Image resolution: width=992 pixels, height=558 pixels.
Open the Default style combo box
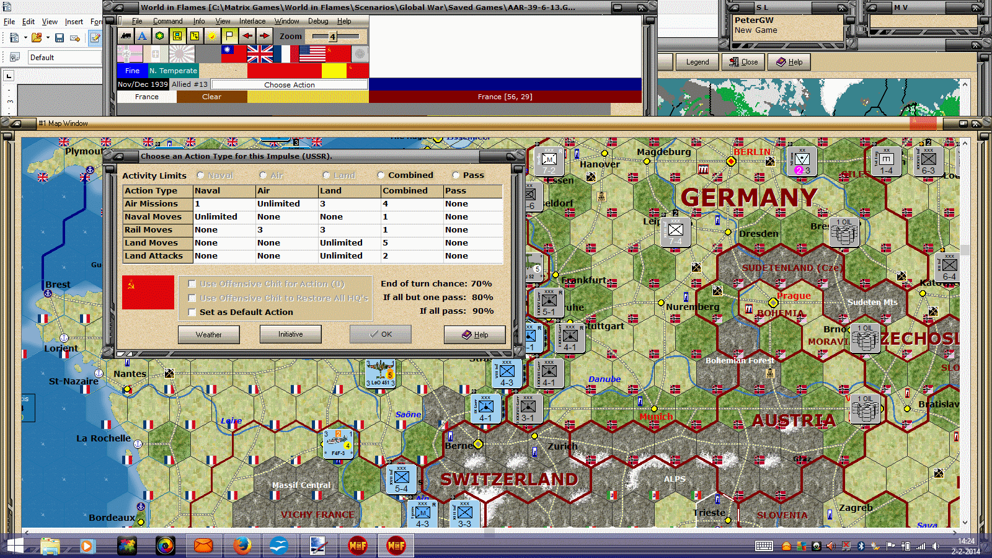tap(64, 58)
